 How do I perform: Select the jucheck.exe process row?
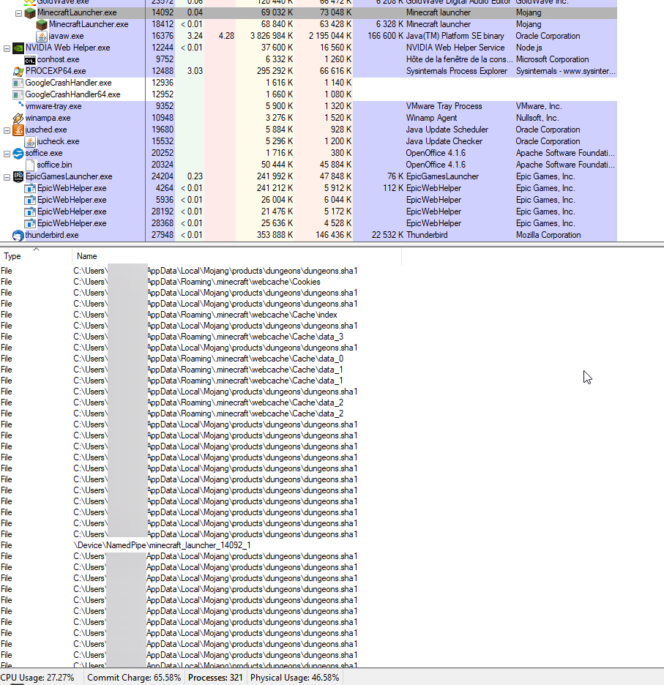pos(308,141)
